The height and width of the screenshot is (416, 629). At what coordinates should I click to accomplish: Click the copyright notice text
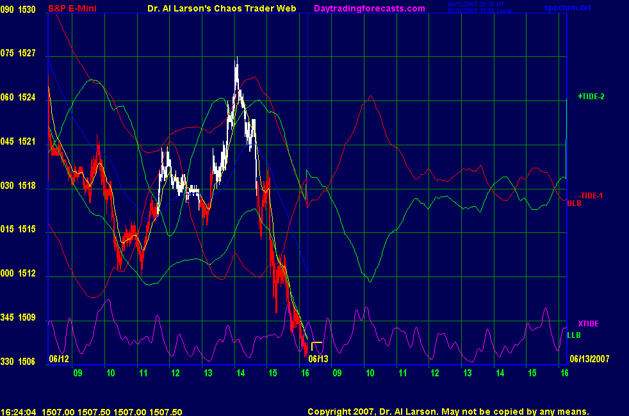(x=448, y=412)
